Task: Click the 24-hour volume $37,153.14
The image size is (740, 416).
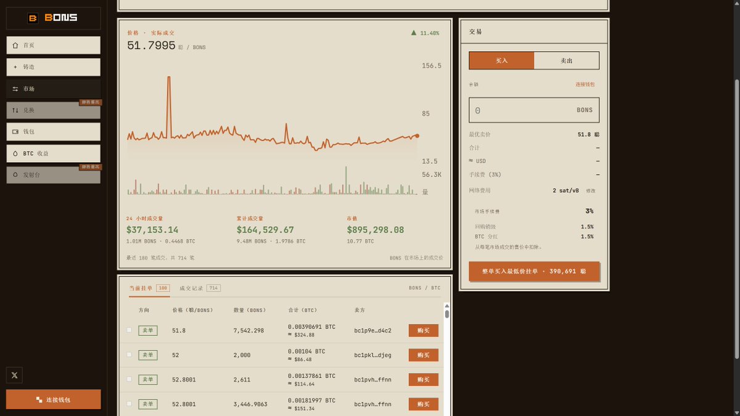Action: pyautogui.click(x=152, y=230)
